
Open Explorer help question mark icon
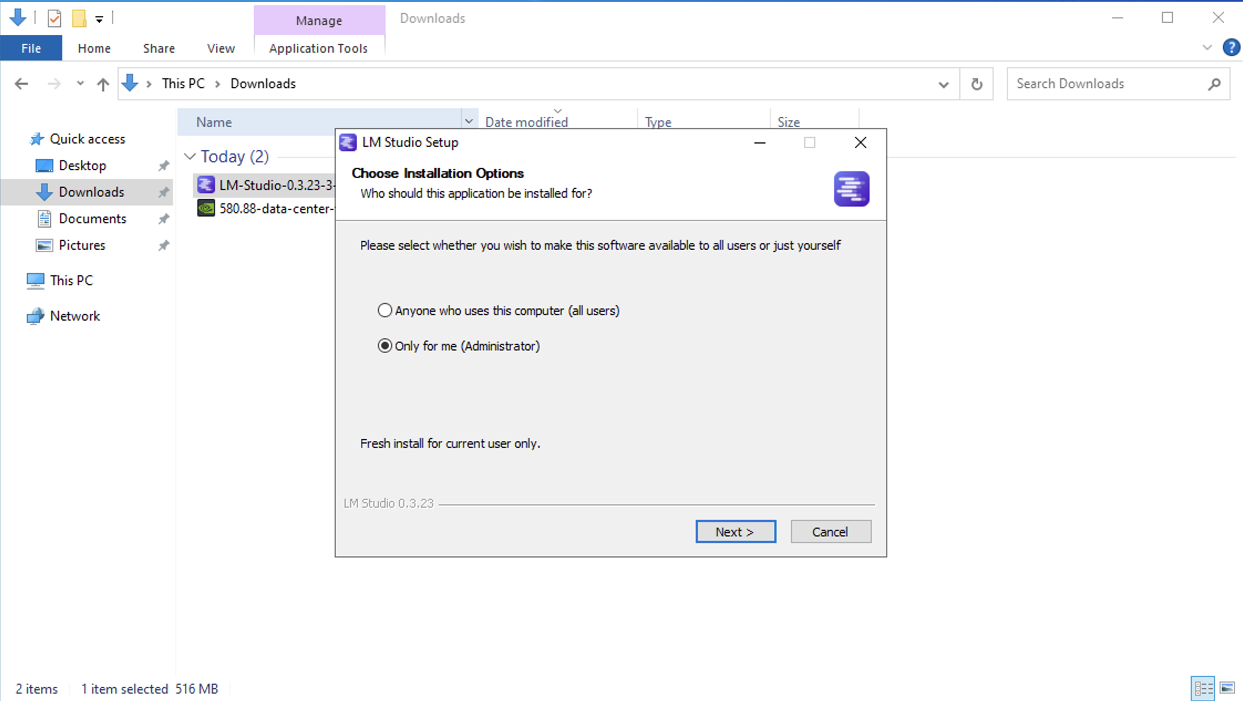pos(1231,48)
